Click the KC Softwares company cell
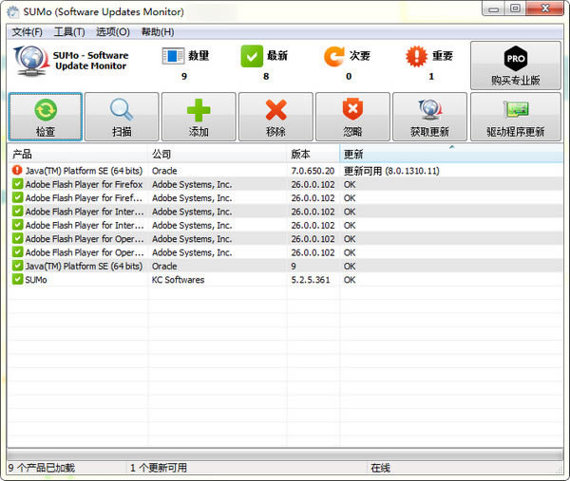 click(x=179, y=280)
